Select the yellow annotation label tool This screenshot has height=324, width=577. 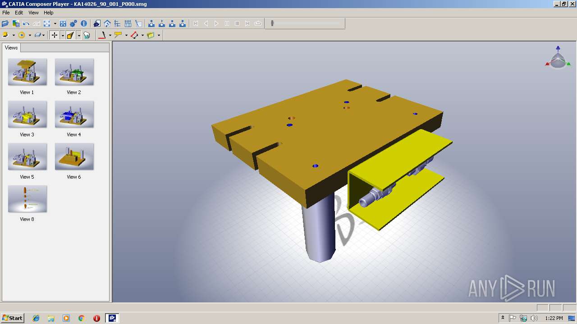pyautogui.click(x=118, y=35)
